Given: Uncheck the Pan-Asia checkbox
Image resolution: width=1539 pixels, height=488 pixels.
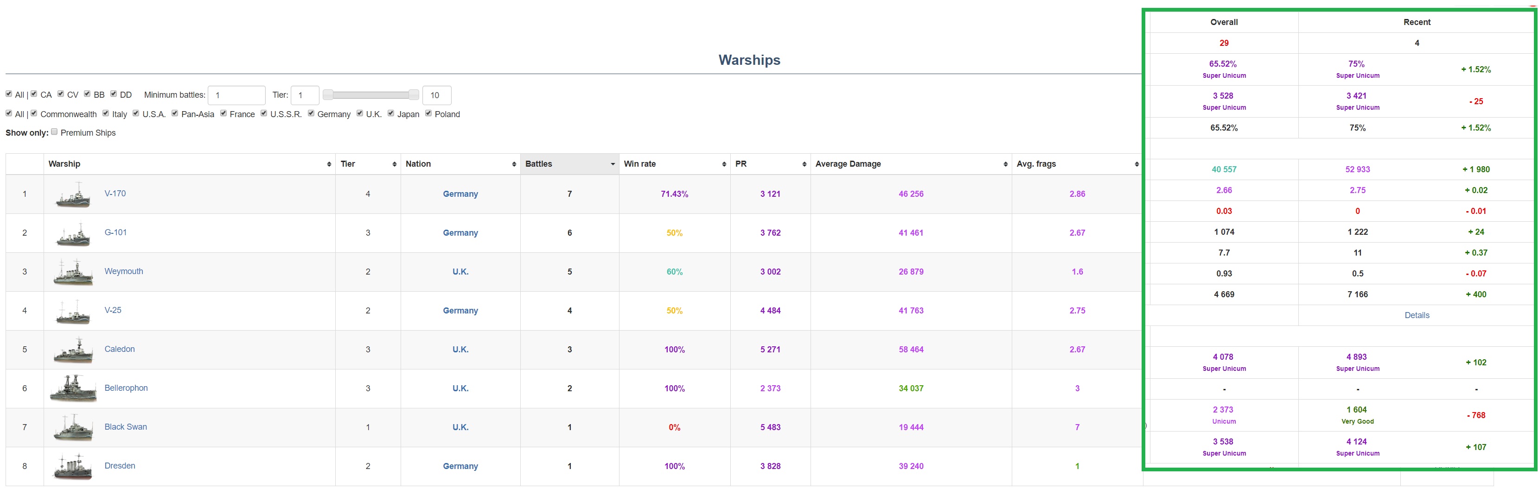Looking at the screenshot, I should click(175, 113).
